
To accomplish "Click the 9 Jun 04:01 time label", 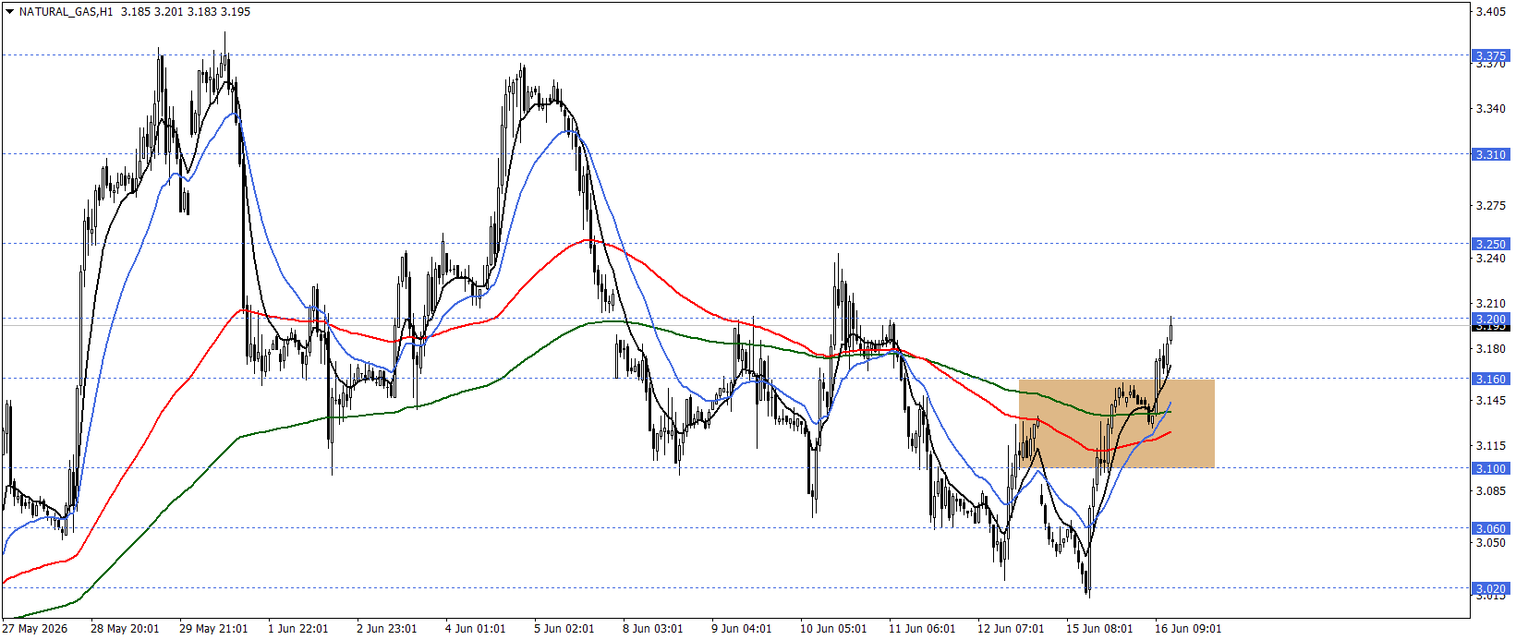I will coord(742,629).
